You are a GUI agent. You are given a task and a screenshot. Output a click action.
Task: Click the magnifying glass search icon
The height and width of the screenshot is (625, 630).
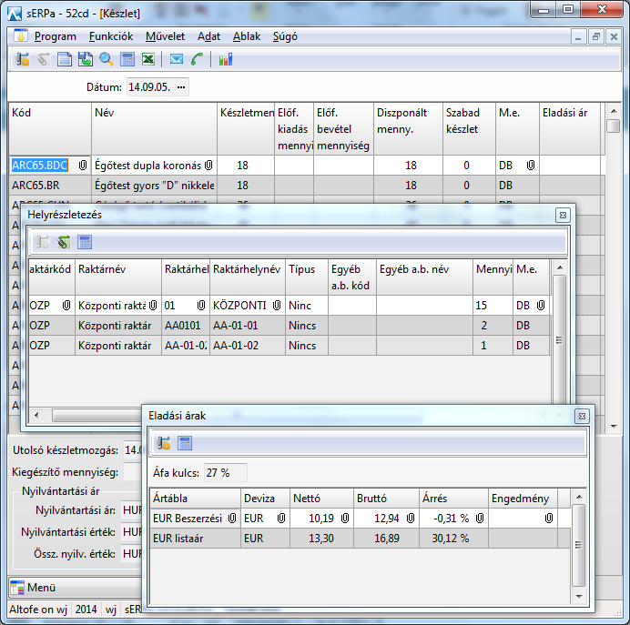107,59
